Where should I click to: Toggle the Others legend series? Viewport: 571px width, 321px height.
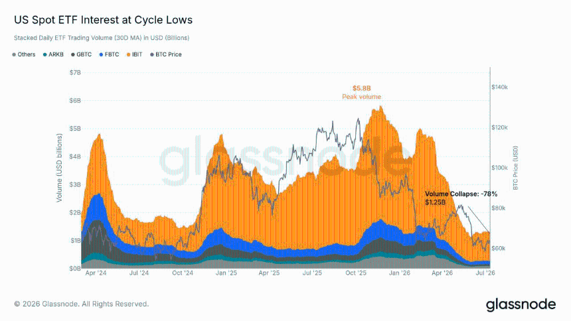[24, 54]
